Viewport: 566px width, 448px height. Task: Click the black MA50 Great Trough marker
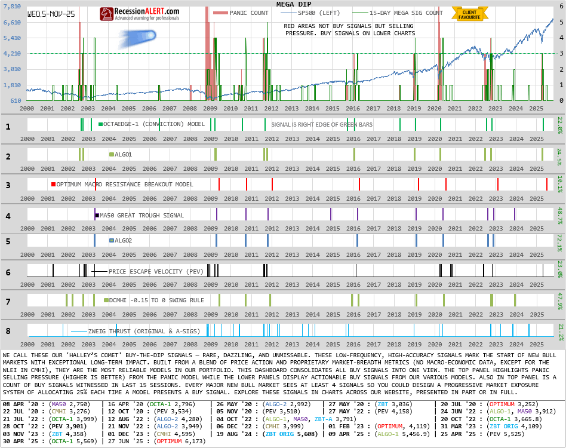pyautogui.click(x=97, y=215)
